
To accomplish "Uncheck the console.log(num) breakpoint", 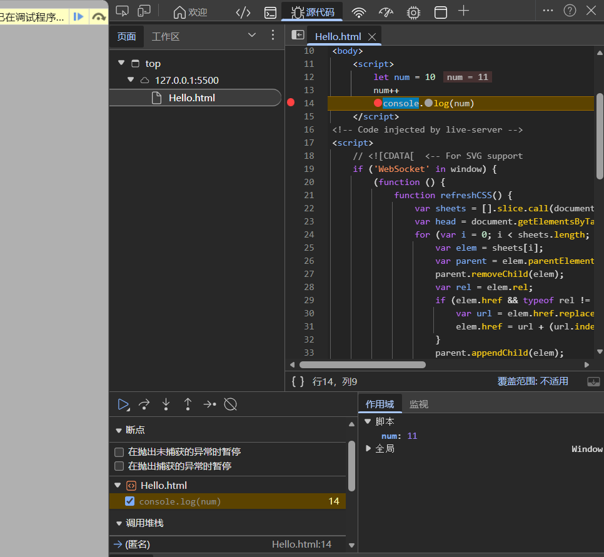I will (130, 501).
